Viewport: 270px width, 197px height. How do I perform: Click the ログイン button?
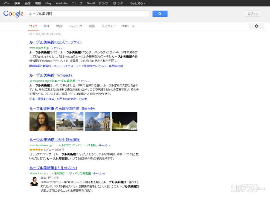253,14
